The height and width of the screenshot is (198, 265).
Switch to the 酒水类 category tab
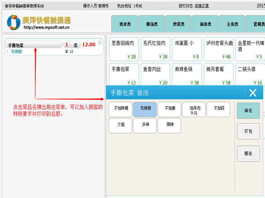pyautogui.click(x=124, y=24)
